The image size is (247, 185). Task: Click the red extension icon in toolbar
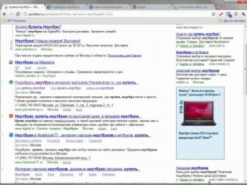221,14
